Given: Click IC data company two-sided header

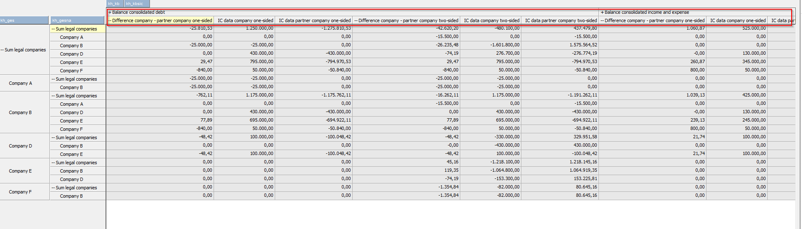Looking at the screenshot, I should point(491,20).
